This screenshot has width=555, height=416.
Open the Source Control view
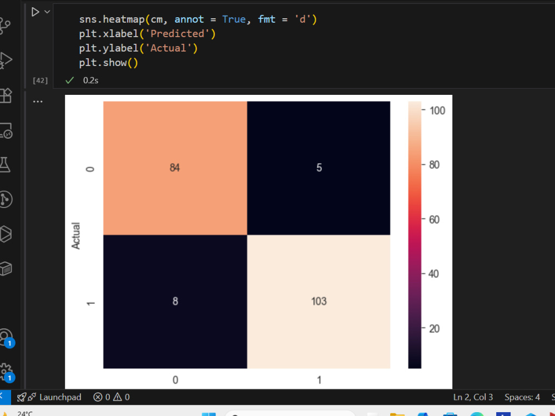coord(5,26)
